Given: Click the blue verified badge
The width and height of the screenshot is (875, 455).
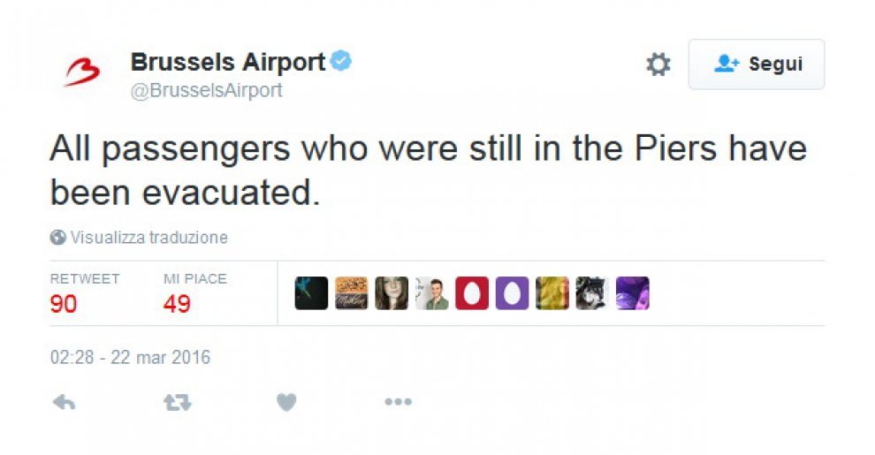Looking at the screenshot, I should pyautogui.click(x=341, y=61).
